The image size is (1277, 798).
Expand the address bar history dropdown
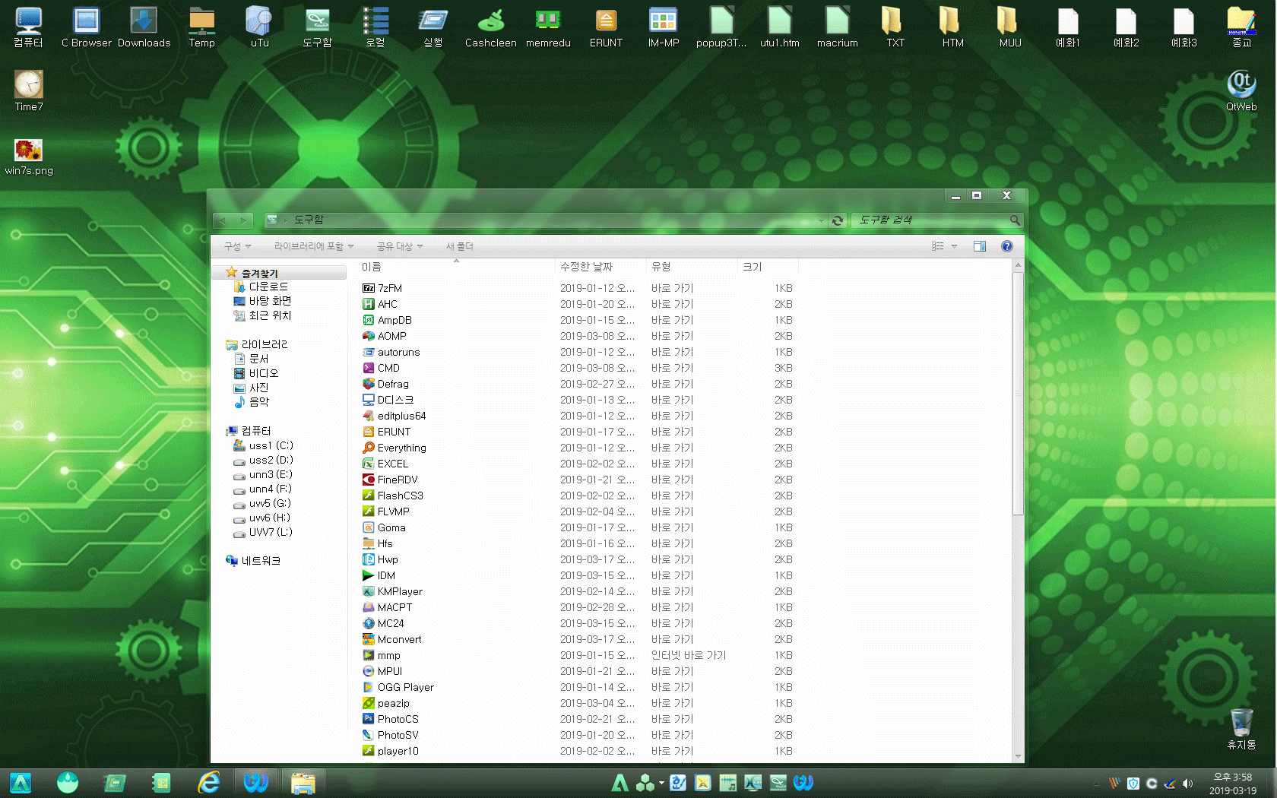click(x=821, y=220)
